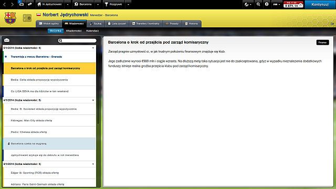Switch to the Posady tab
Screen dimensions: 336x189
[x=172, y=24]
